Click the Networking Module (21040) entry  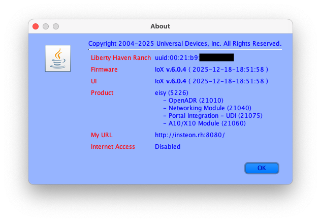click(207, 108)
